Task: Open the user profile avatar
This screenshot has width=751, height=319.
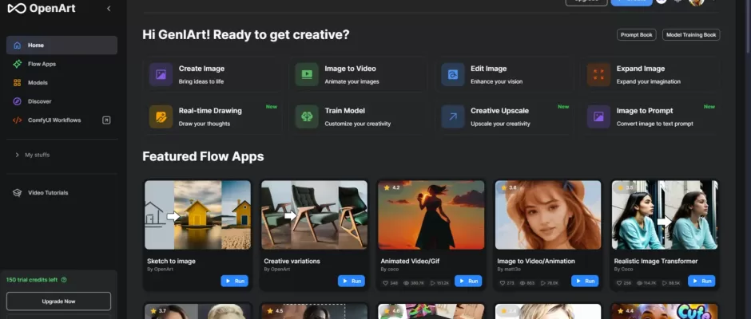Action: point(697,2)
